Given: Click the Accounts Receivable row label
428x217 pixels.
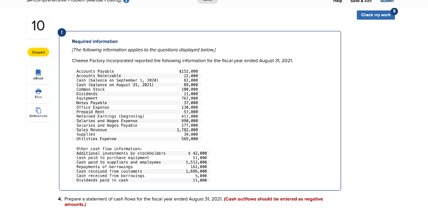Looking at the screenshot, I should tap(99, 76).
